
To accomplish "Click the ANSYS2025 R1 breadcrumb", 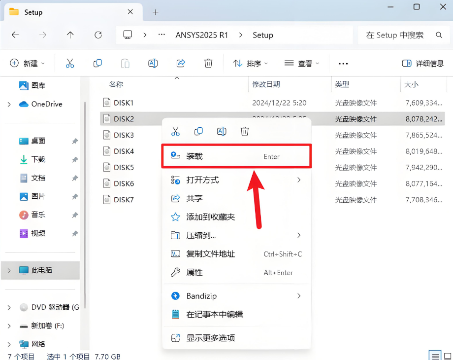I will [x=202, y=35].
